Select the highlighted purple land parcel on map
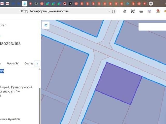The image size is (166, 124). click(119, 83)
